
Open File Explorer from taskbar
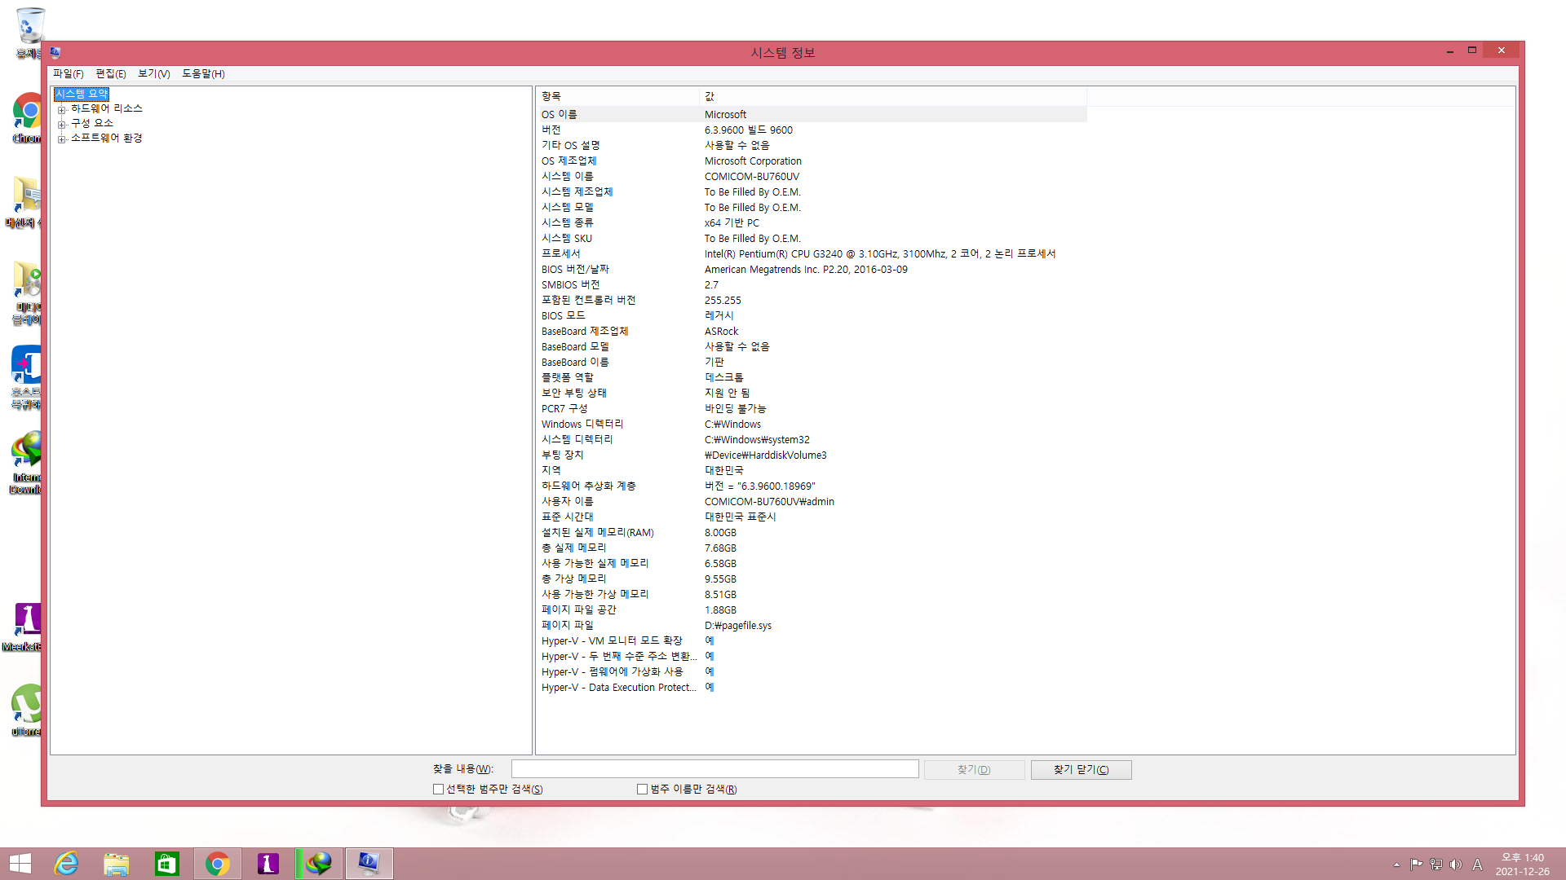[117, 864]
